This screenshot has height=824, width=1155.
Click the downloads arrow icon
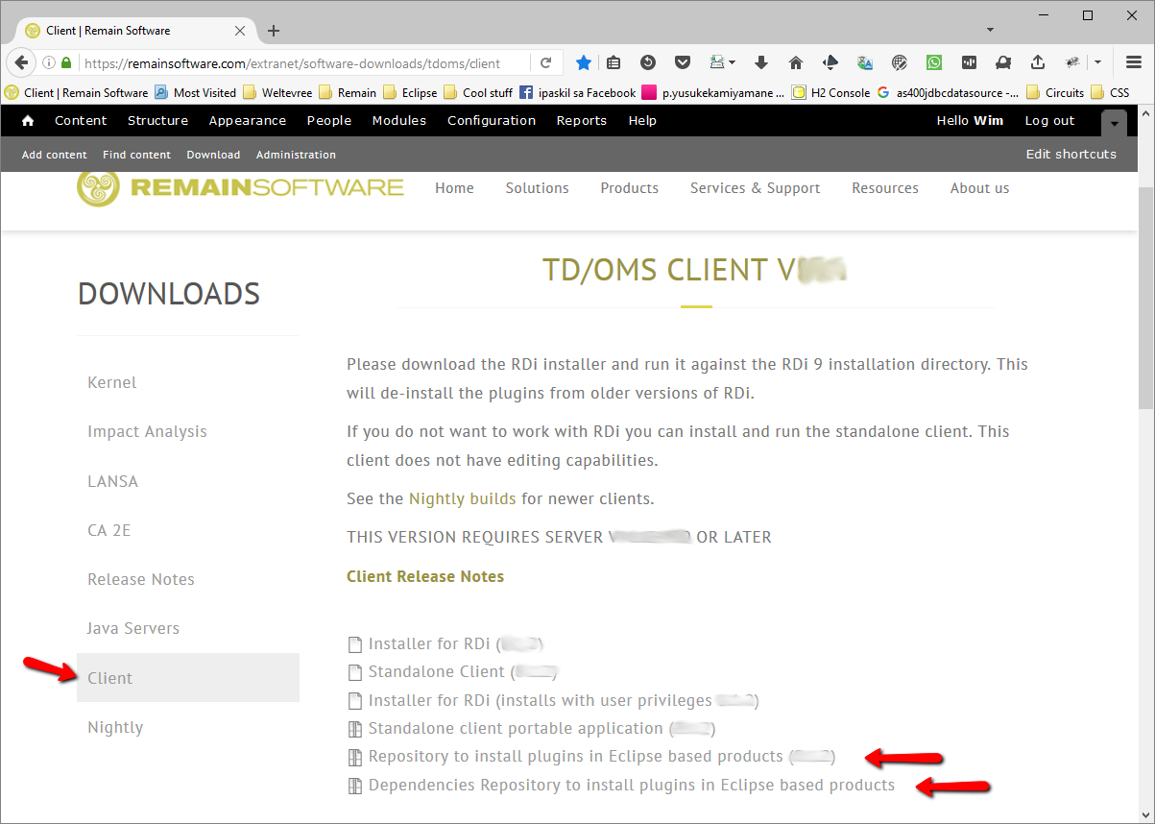click(761, 63)
